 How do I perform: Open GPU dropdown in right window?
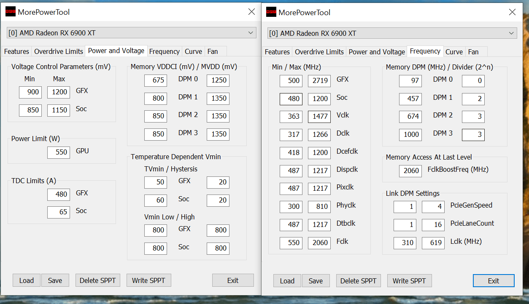click(x=392, y=33)
